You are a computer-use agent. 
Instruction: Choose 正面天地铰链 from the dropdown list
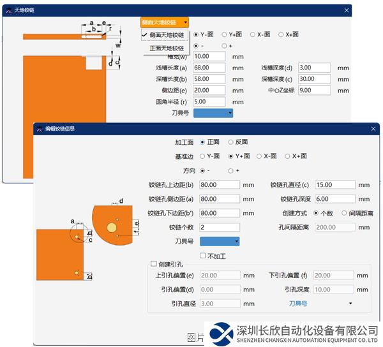(167, 48)
